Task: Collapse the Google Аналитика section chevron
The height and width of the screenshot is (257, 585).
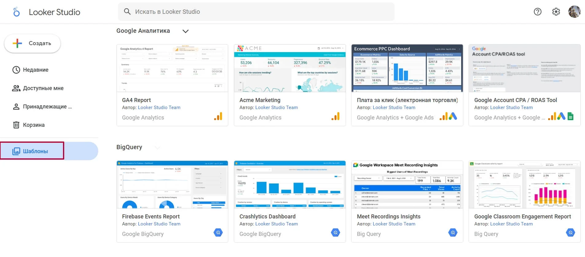Action: [186, 31]
